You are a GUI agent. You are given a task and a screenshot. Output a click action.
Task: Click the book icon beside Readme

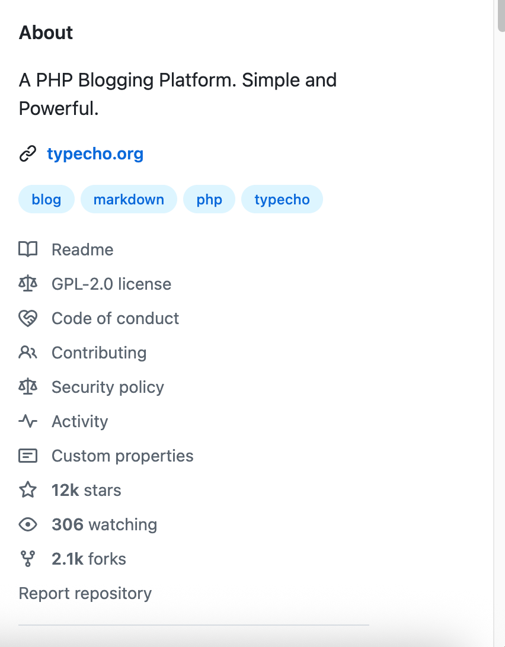point(28,249)
